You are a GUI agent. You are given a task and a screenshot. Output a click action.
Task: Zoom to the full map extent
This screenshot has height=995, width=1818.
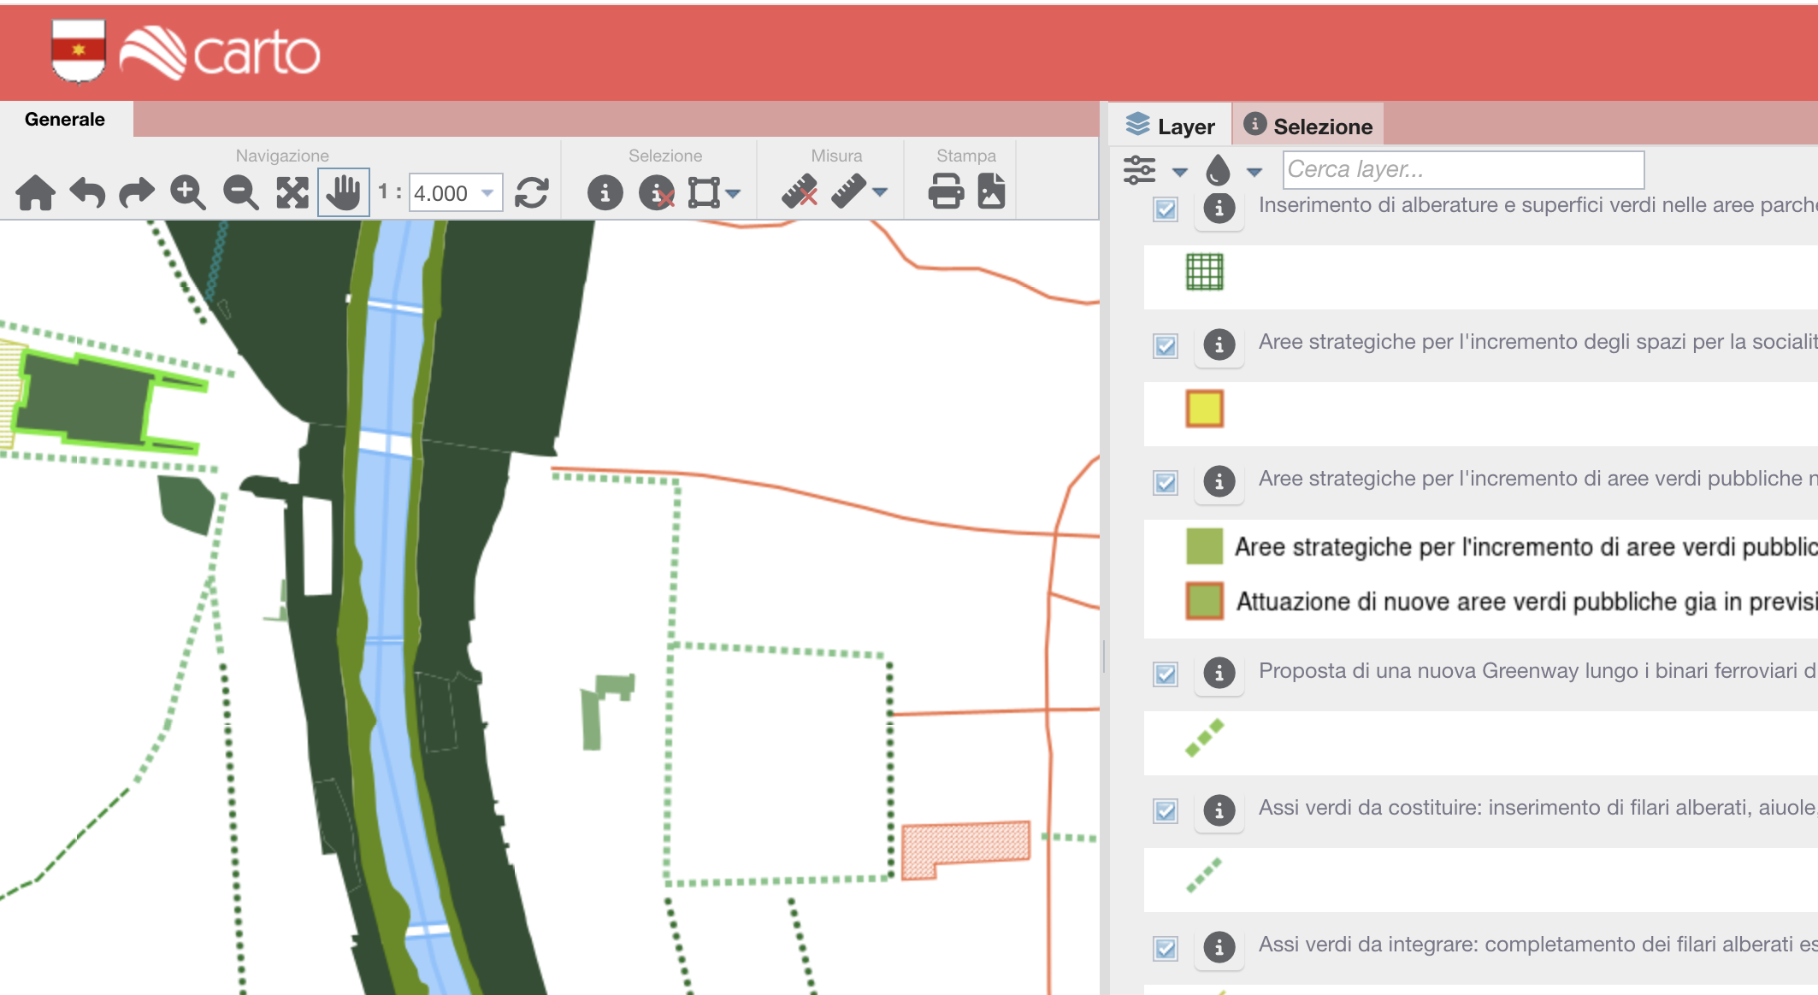pos(292,192)
